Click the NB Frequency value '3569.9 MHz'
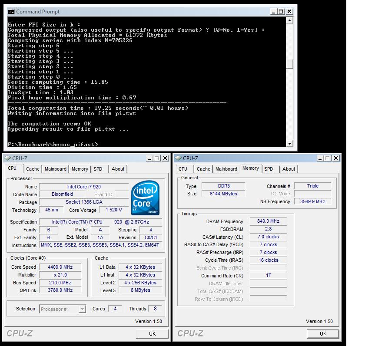The width and height of the screenshot is (365, 346). 312,201
